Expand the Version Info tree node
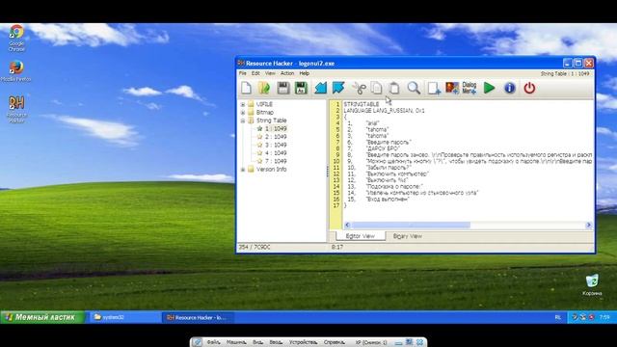Viewport: 617px width, 347px height. point(243,170)
